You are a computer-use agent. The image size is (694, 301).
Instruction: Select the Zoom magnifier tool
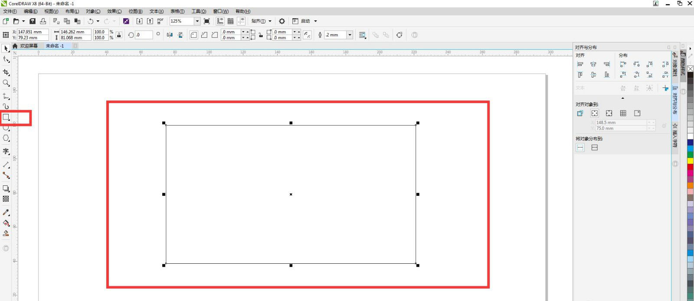coord(6,83)
